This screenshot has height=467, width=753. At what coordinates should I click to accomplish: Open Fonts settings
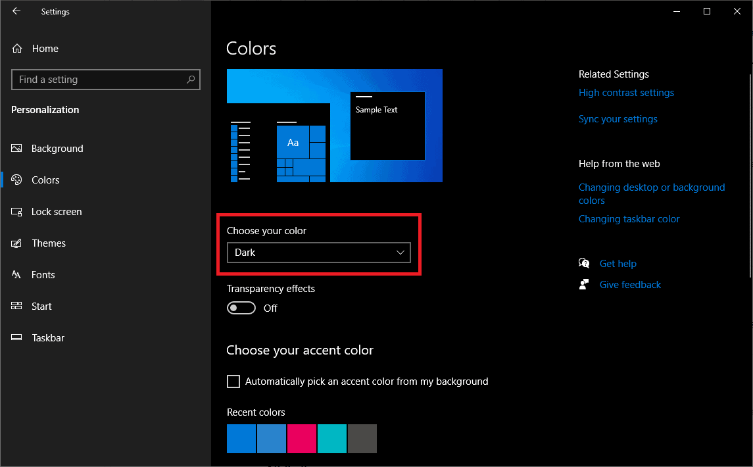pos(43,274)
